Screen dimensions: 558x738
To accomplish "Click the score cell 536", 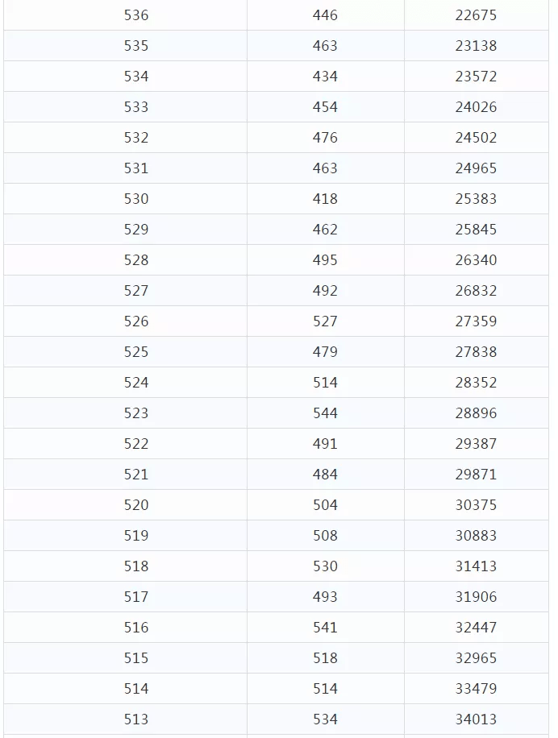I will (x=136, y=15).
